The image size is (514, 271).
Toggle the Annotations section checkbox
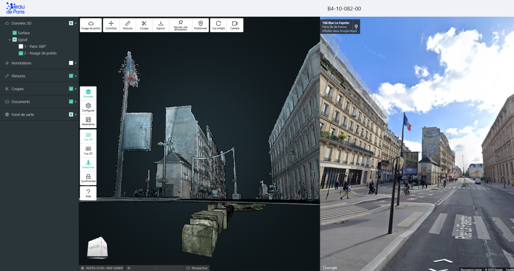click(x=71, y=63)
